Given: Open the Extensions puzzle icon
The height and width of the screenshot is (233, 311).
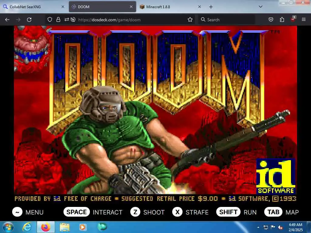Looking at the screenshot, I should coord(282,19).
